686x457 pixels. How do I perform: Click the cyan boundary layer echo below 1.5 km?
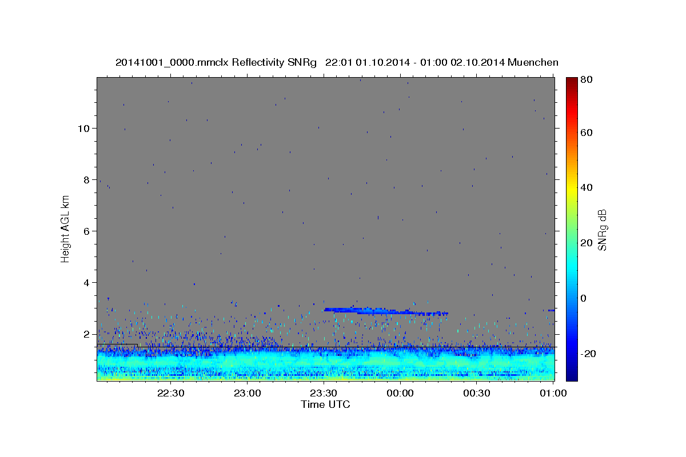coord(326,364)
